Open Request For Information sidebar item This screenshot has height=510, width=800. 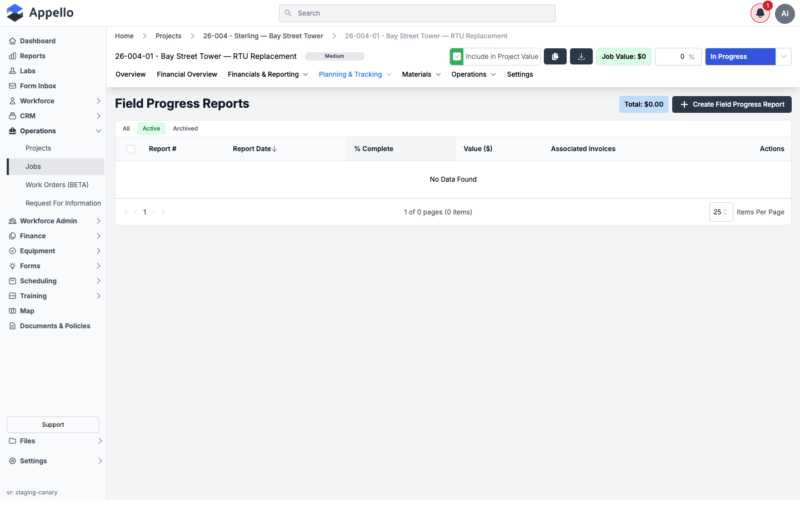pyautogui.click(x=63, y=203)
